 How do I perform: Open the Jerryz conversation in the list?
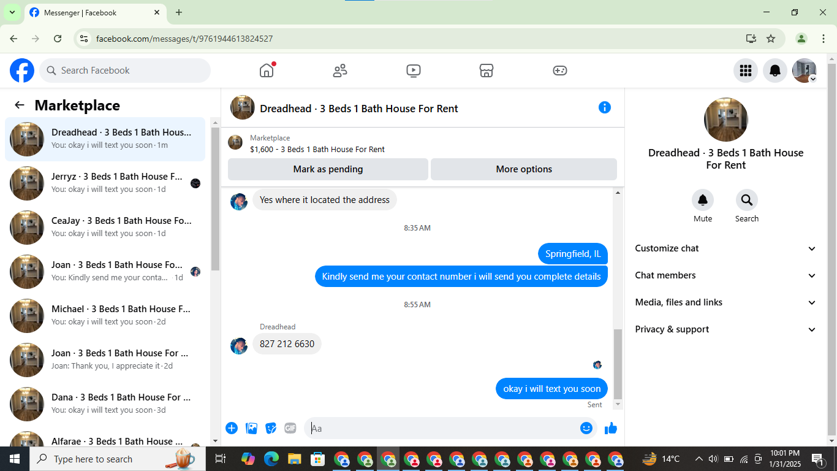tap(105, 183)
